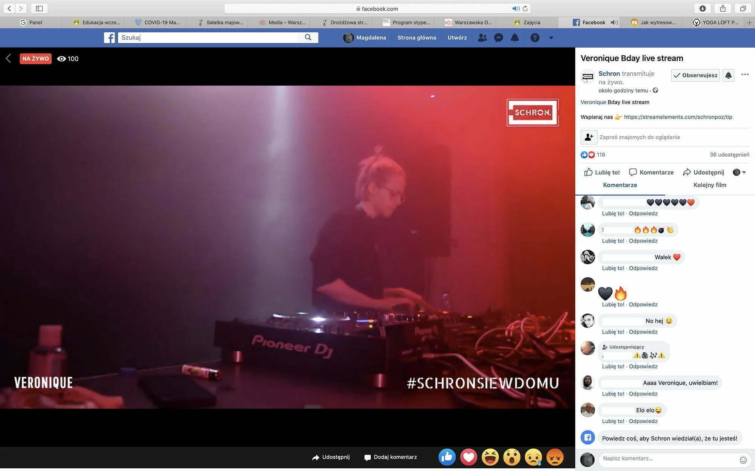Open the Utwórz menu
Viewport: 755px width, 471px height.
(457, 38)
